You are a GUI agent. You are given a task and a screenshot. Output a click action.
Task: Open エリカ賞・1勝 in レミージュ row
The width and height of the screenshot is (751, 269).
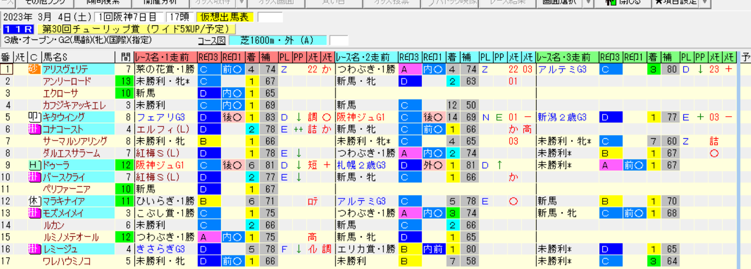tap(365, 249)
